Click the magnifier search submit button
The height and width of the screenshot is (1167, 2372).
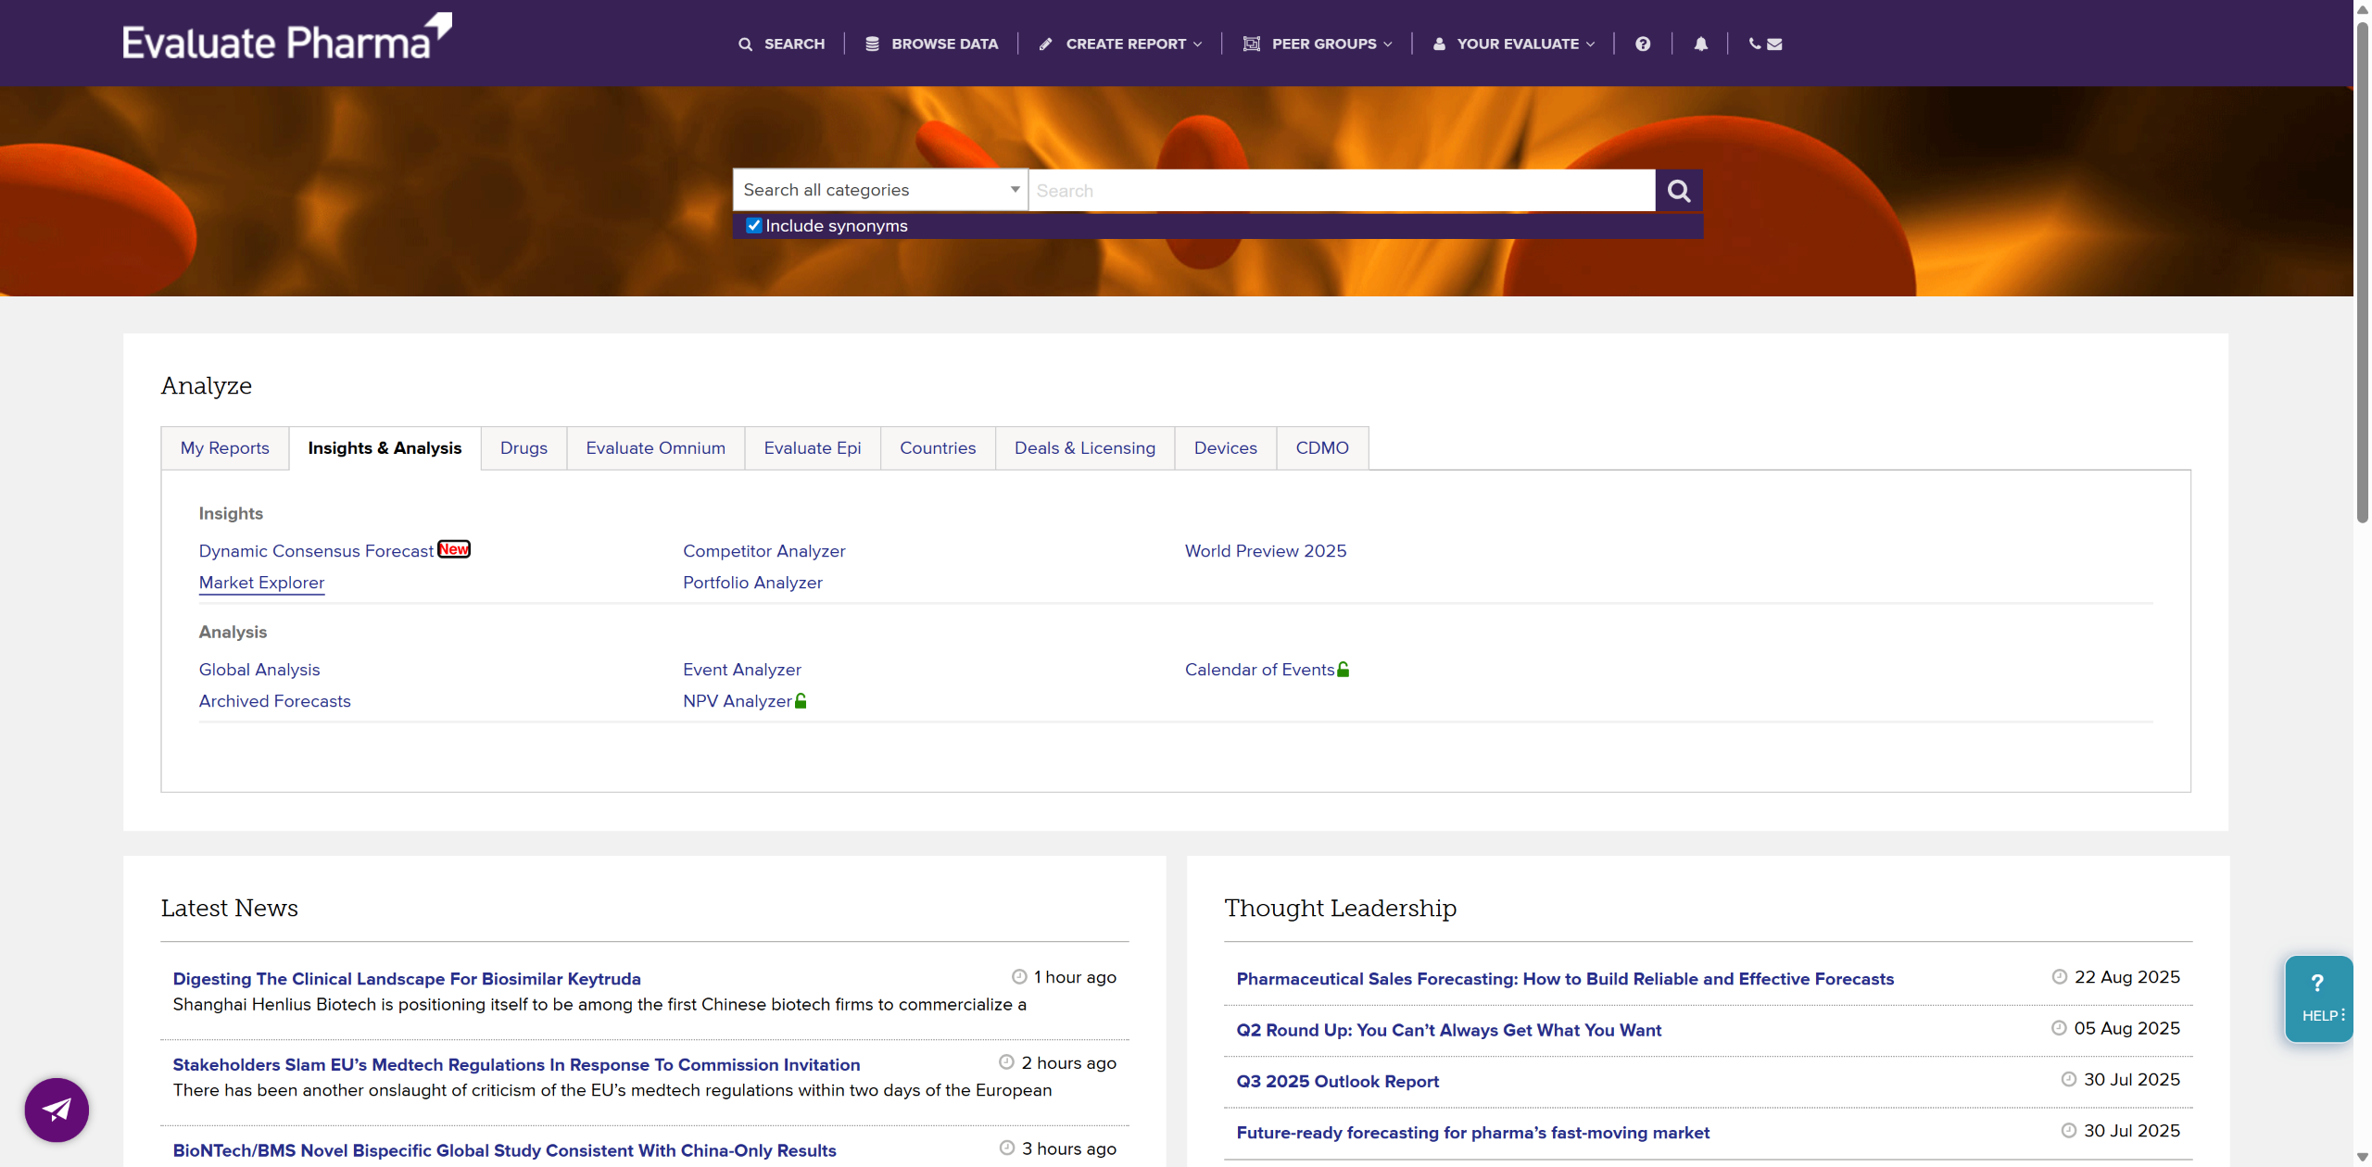(1678, 191)
